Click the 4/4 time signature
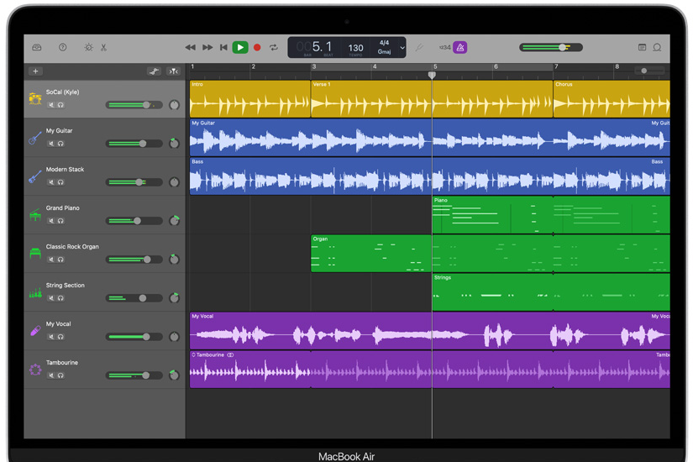This screenshot has width=693, height=462. click(384, 43)
